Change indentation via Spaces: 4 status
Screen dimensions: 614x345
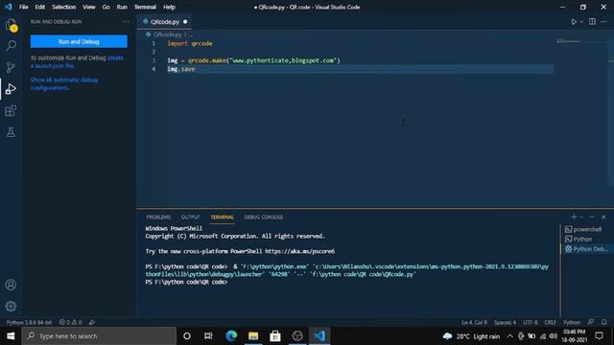(505, 322)
